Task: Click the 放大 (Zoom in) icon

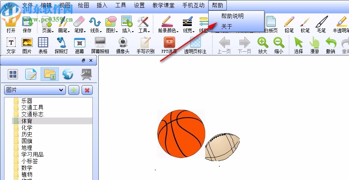Action: coord(263,45)
